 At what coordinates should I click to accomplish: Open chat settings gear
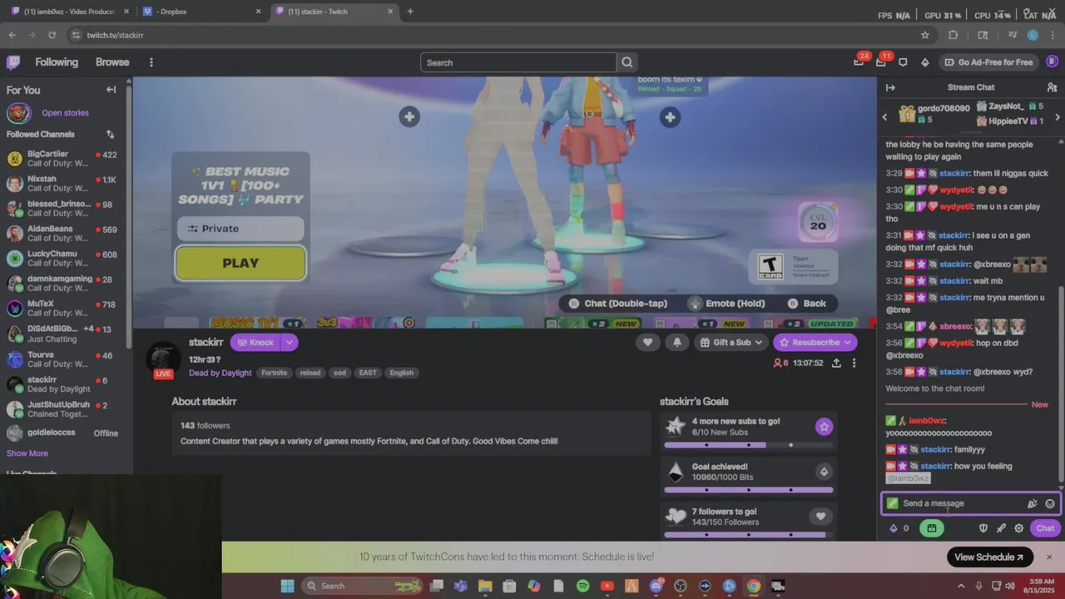pos(1018,528)
